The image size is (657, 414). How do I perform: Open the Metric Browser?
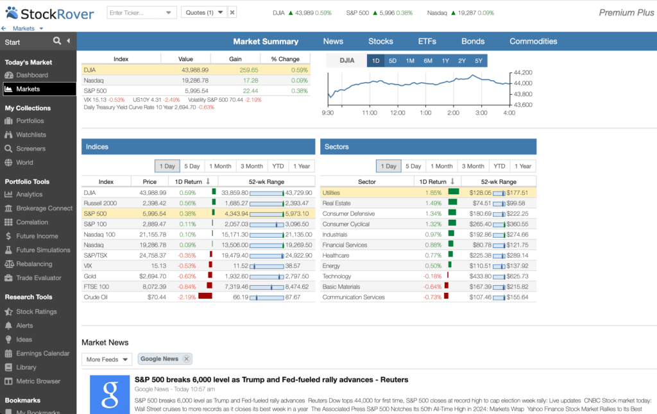[32, 381]
